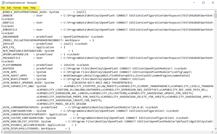Click the horizontal scrollbar left arrow
The image size is (217, 134).
point(2,132)
